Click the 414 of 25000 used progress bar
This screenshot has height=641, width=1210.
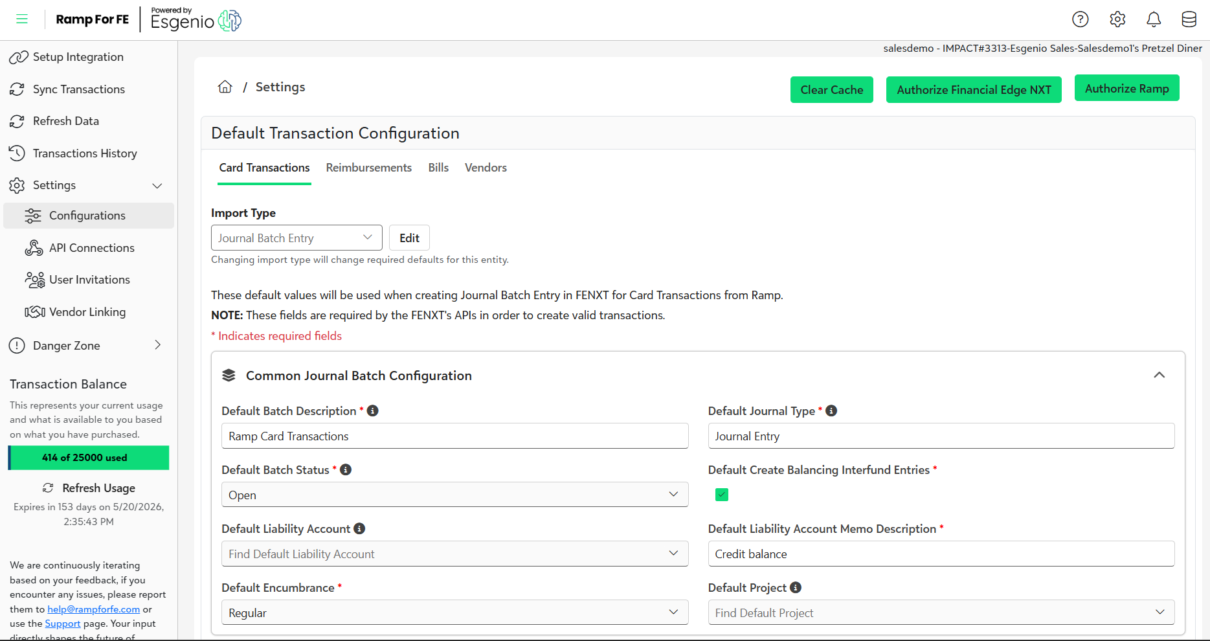click(x=89, y=458)
